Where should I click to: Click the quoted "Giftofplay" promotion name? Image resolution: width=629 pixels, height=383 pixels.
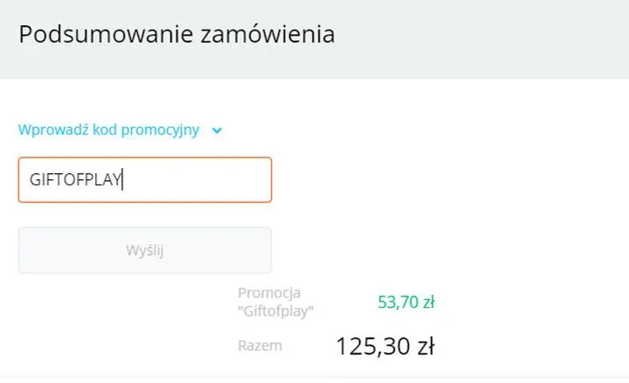click(x=275, y=310)
